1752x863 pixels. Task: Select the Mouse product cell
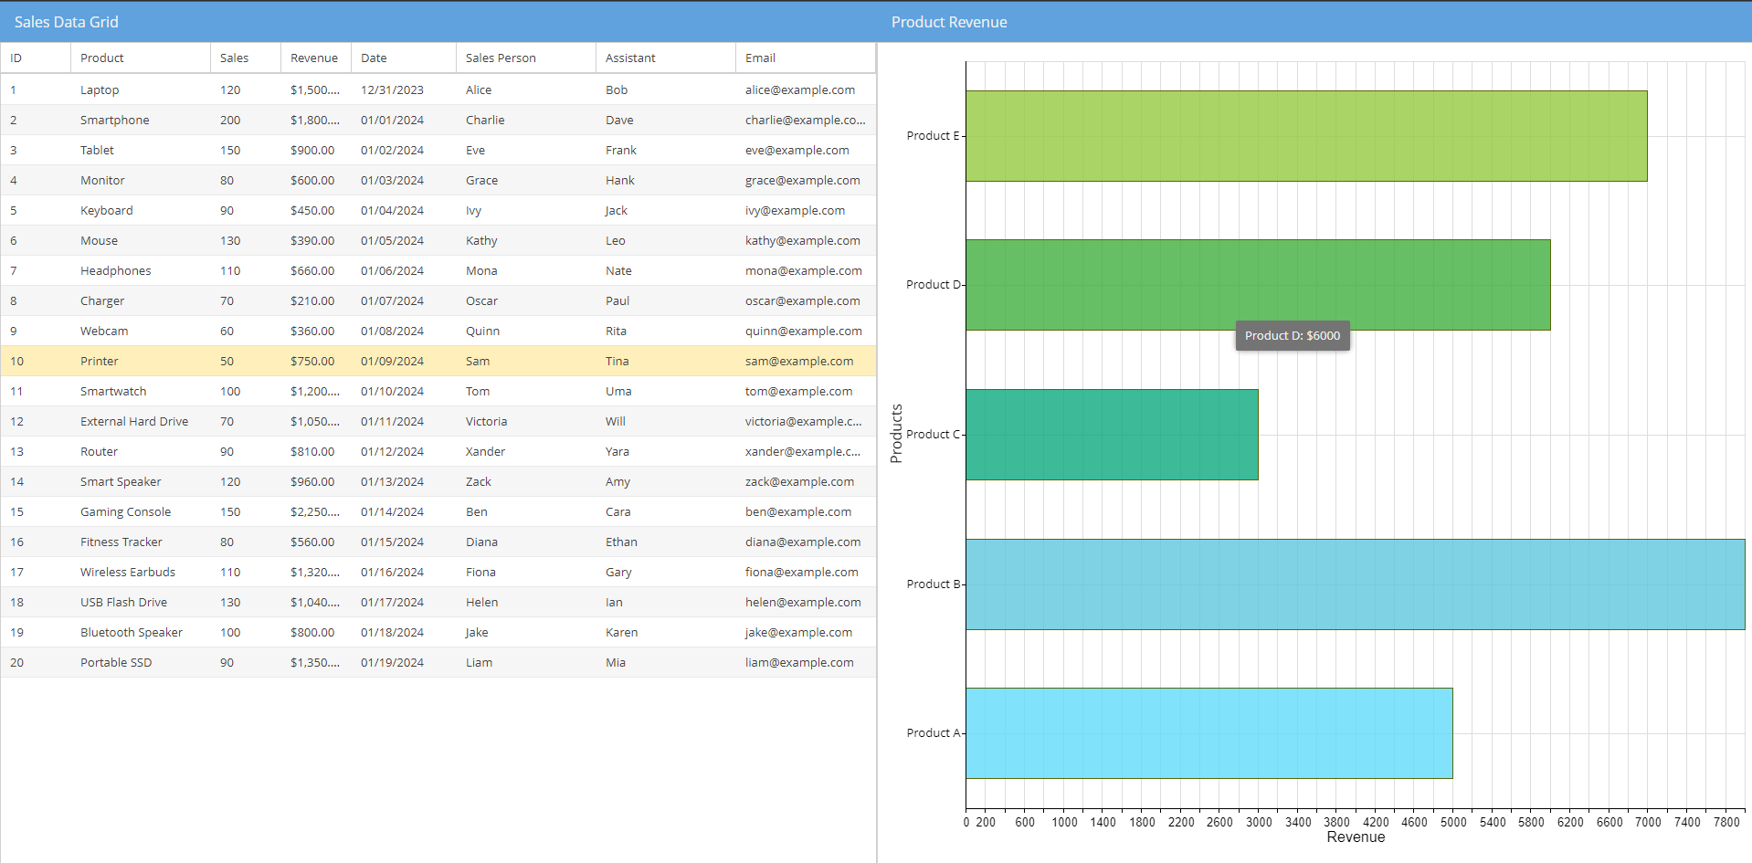coord(141,240)
